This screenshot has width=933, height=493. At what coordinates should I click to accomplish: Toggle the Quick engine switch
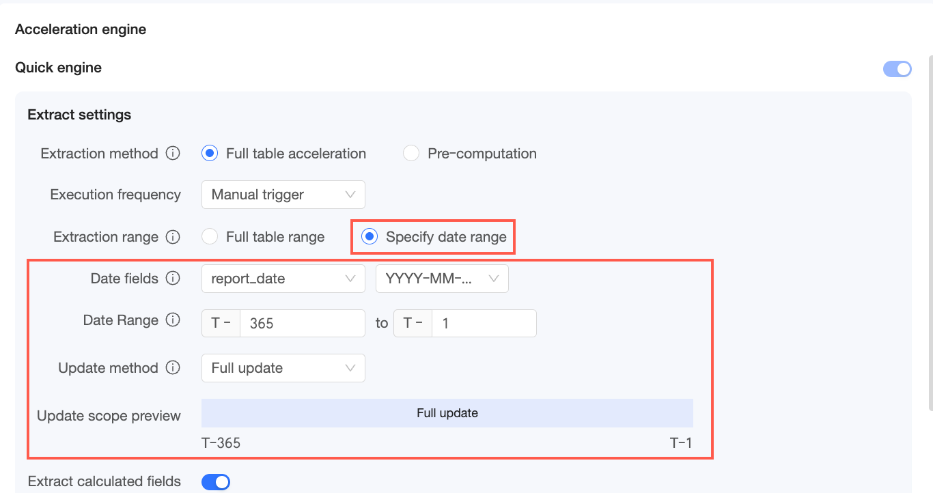coord(897,68)
